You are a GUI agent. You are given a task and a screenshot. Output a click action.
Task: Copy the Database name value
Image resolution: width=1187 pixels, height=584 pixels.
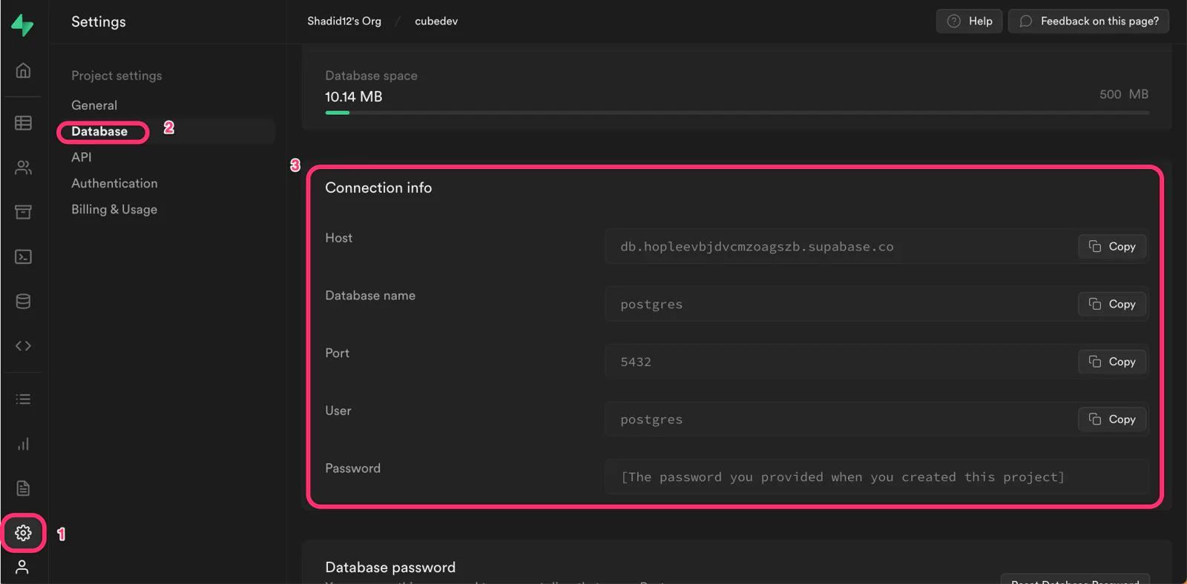click(1112, 304)
